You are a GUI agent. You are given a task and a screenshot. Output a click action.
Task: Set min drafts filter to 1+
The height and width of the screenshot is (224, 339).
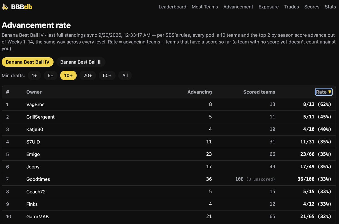tap(34, 75)
